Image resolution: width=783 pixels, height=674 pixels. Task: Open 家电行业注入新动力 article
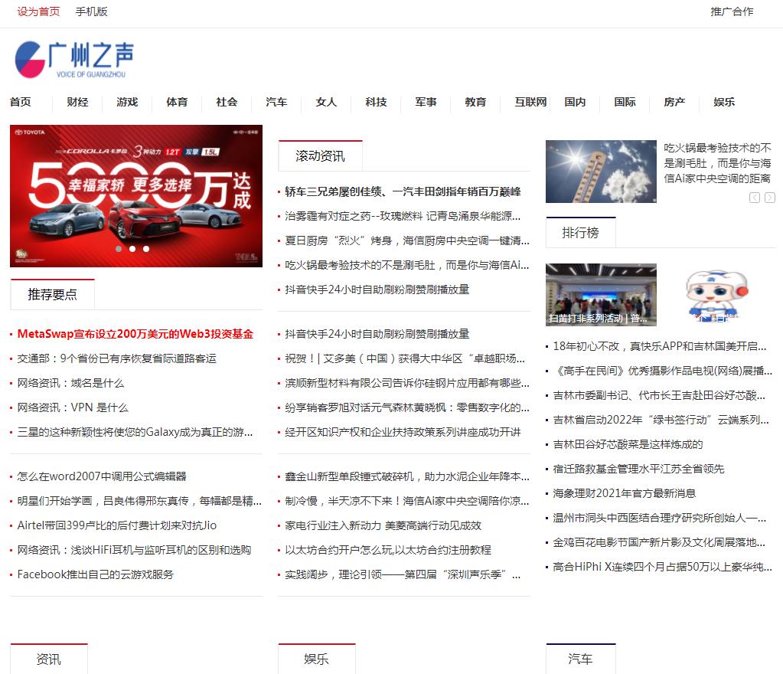coord(383,525)
